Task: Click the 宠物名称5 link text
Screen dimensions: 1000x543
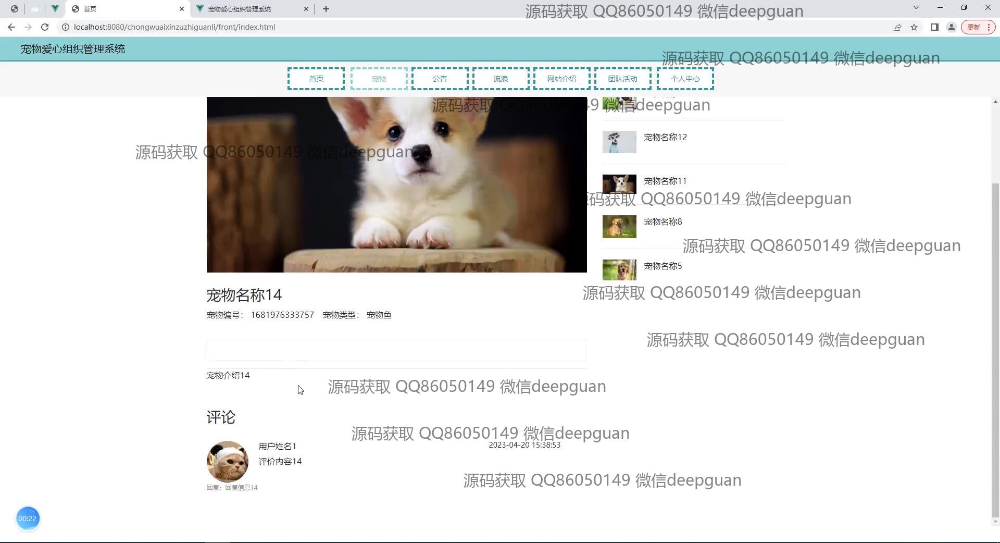Action: click(x=663, y=266)
